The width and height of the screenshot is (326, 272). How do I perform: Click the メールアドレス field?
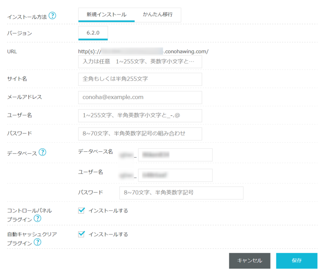(x=140, y=97)
